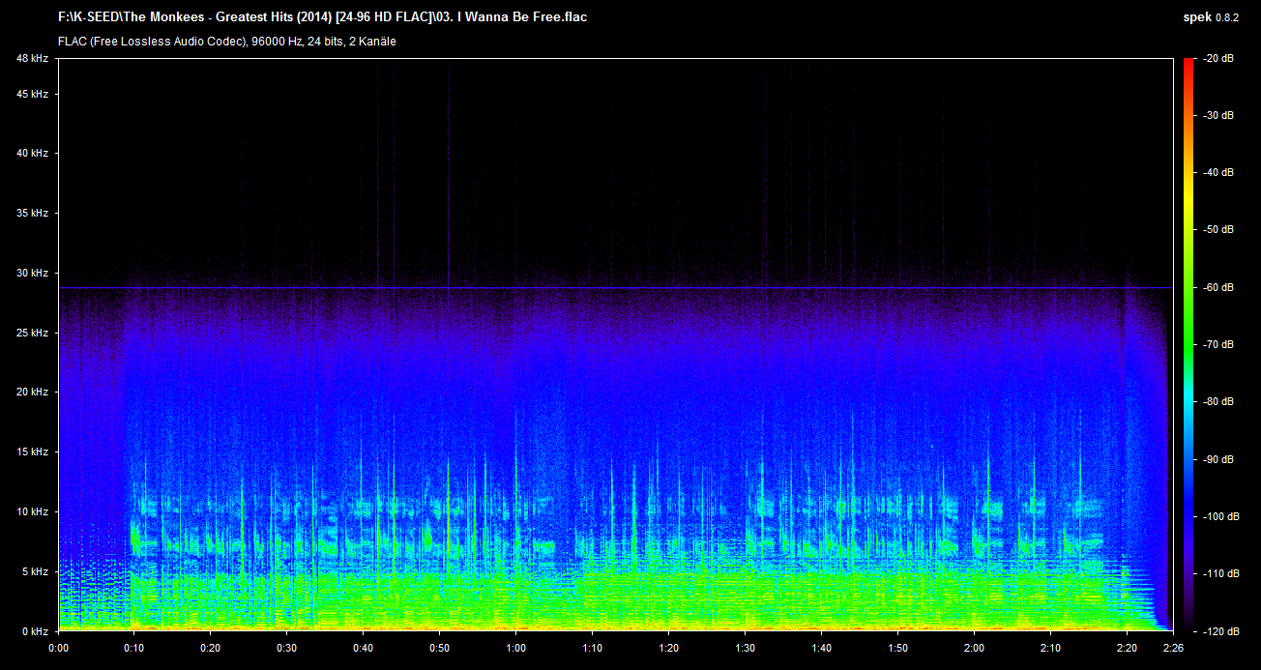Select the 0:30 mark on the time axis
1261x670 pixels.
pyautogui.click(x=287, y=648)
